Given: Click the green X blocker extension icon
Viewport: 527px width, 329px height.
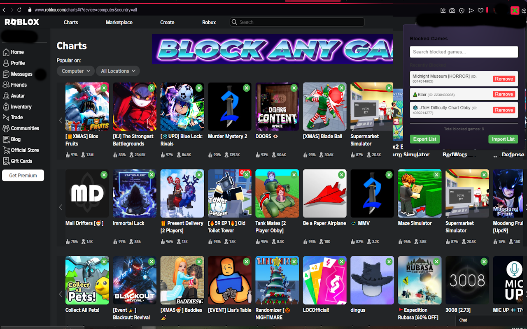Looking at the screenshot, I should coord(514,10).
